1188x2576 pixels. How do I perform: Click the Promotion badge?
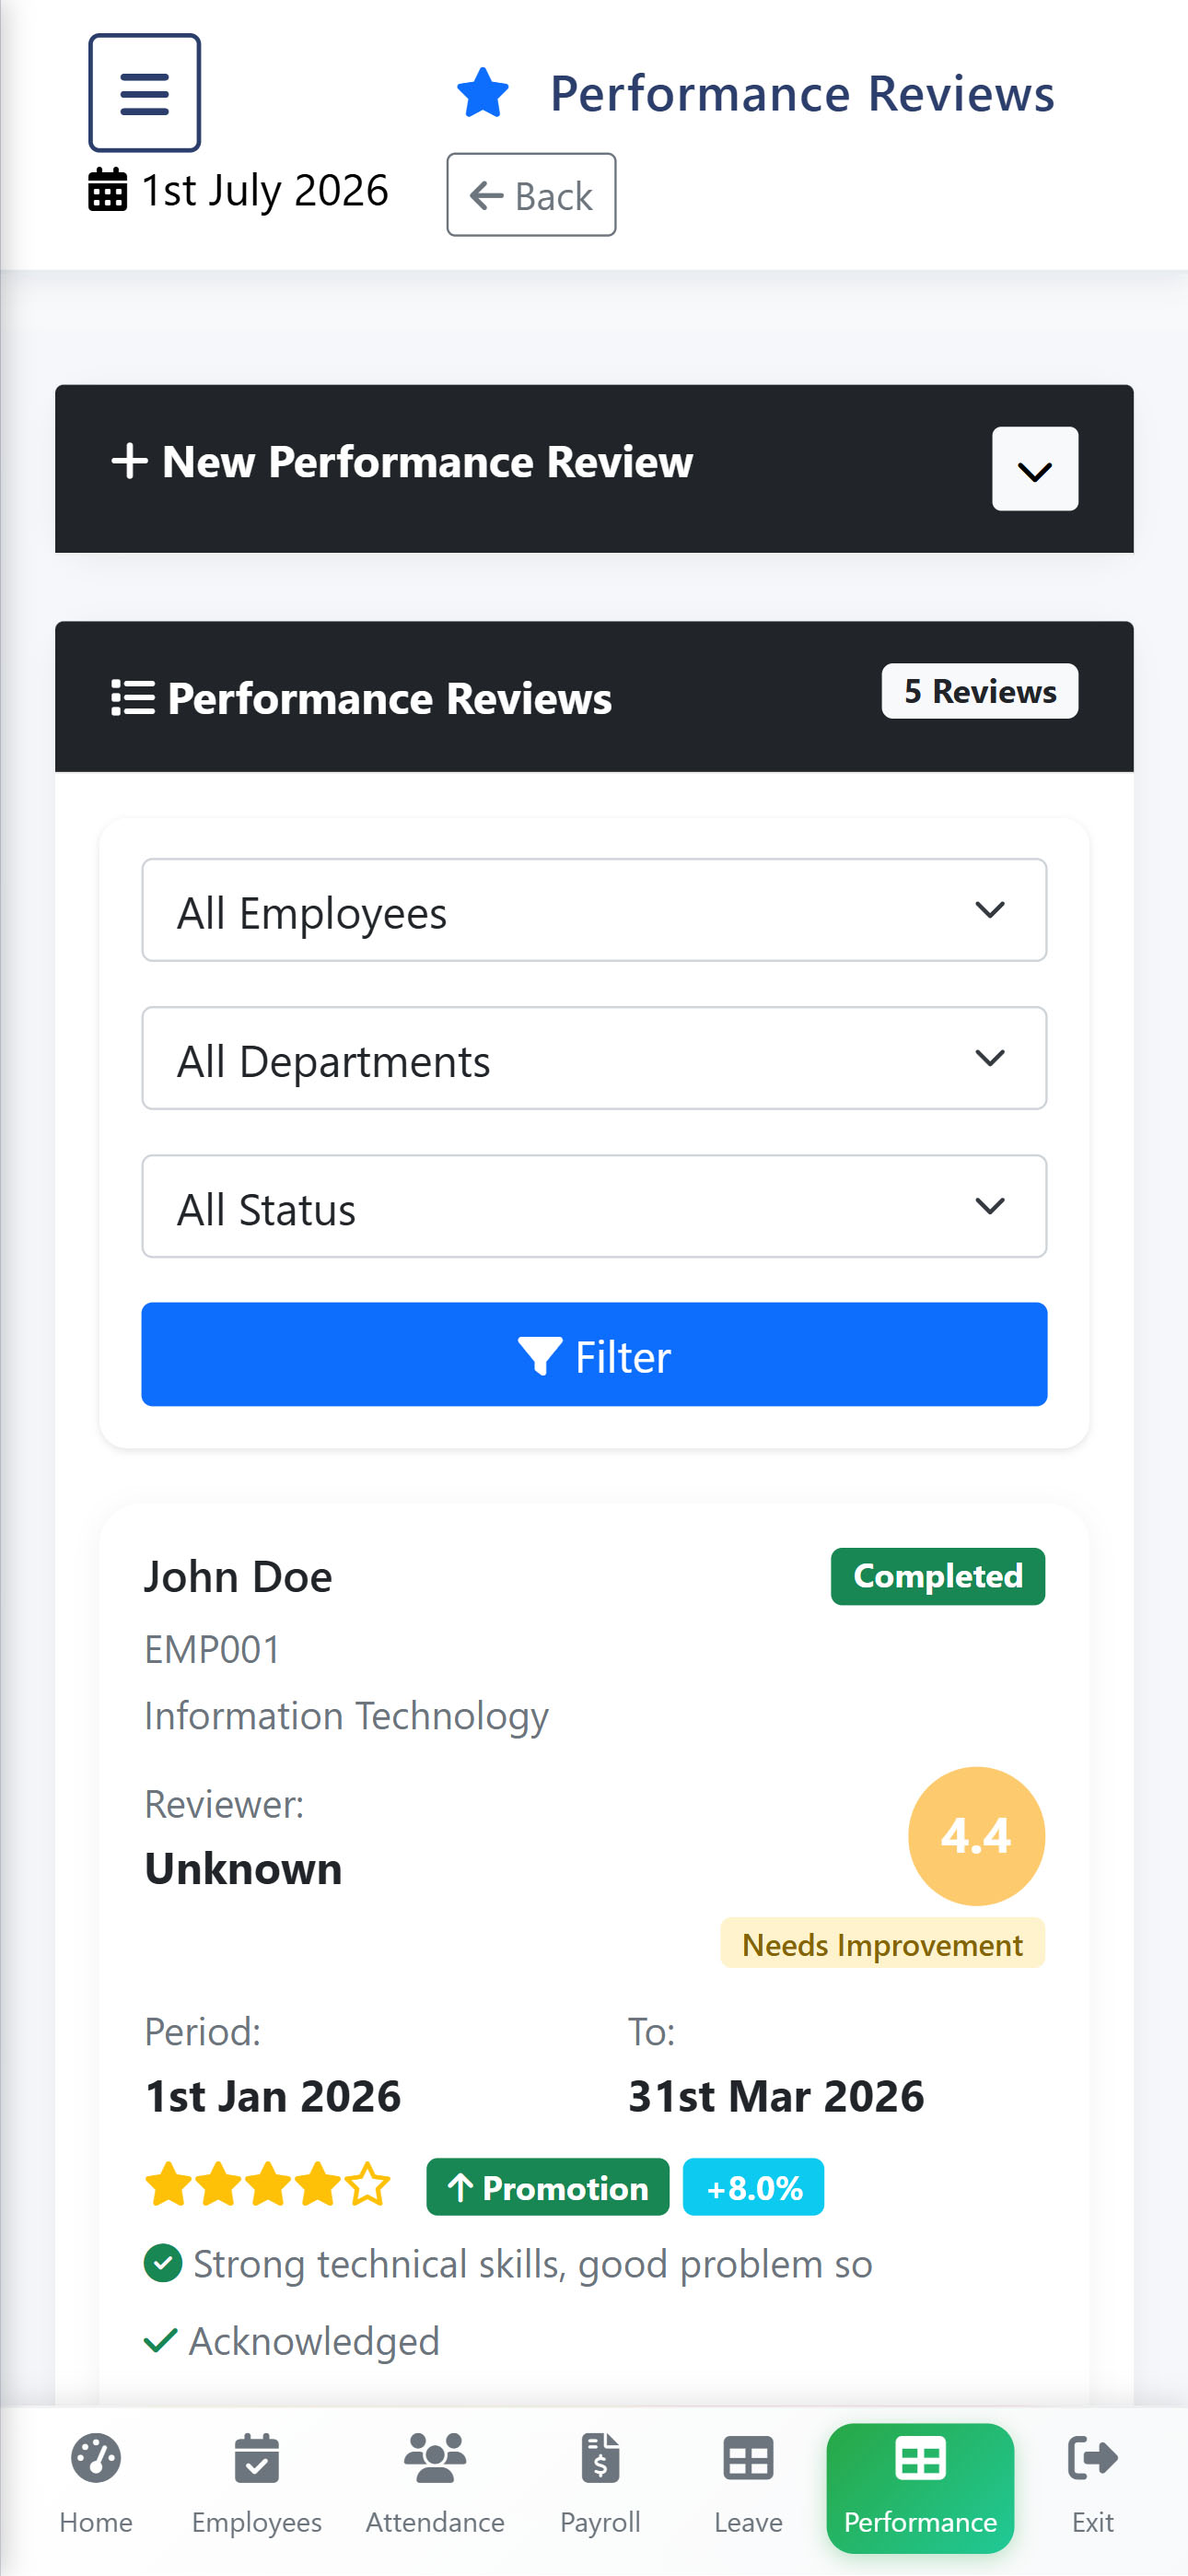coord(548,2187)
